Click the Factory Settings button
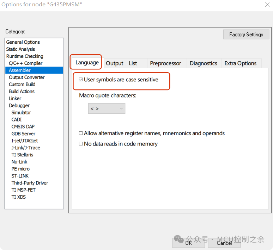 pos(246,35)
